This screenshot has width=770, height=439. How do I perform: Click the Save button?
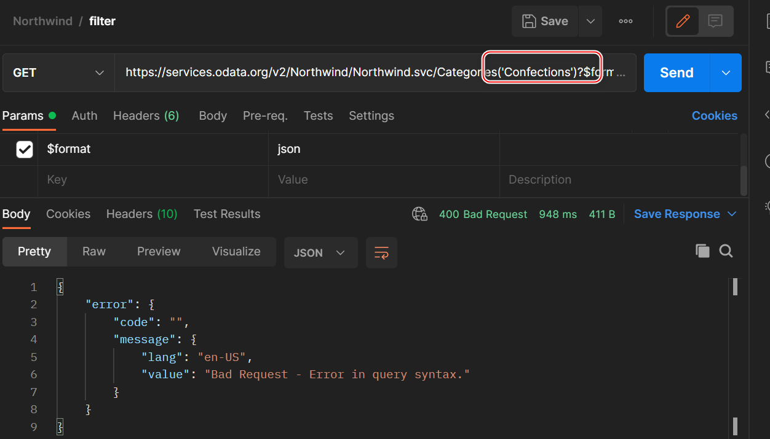pos(545,21)
